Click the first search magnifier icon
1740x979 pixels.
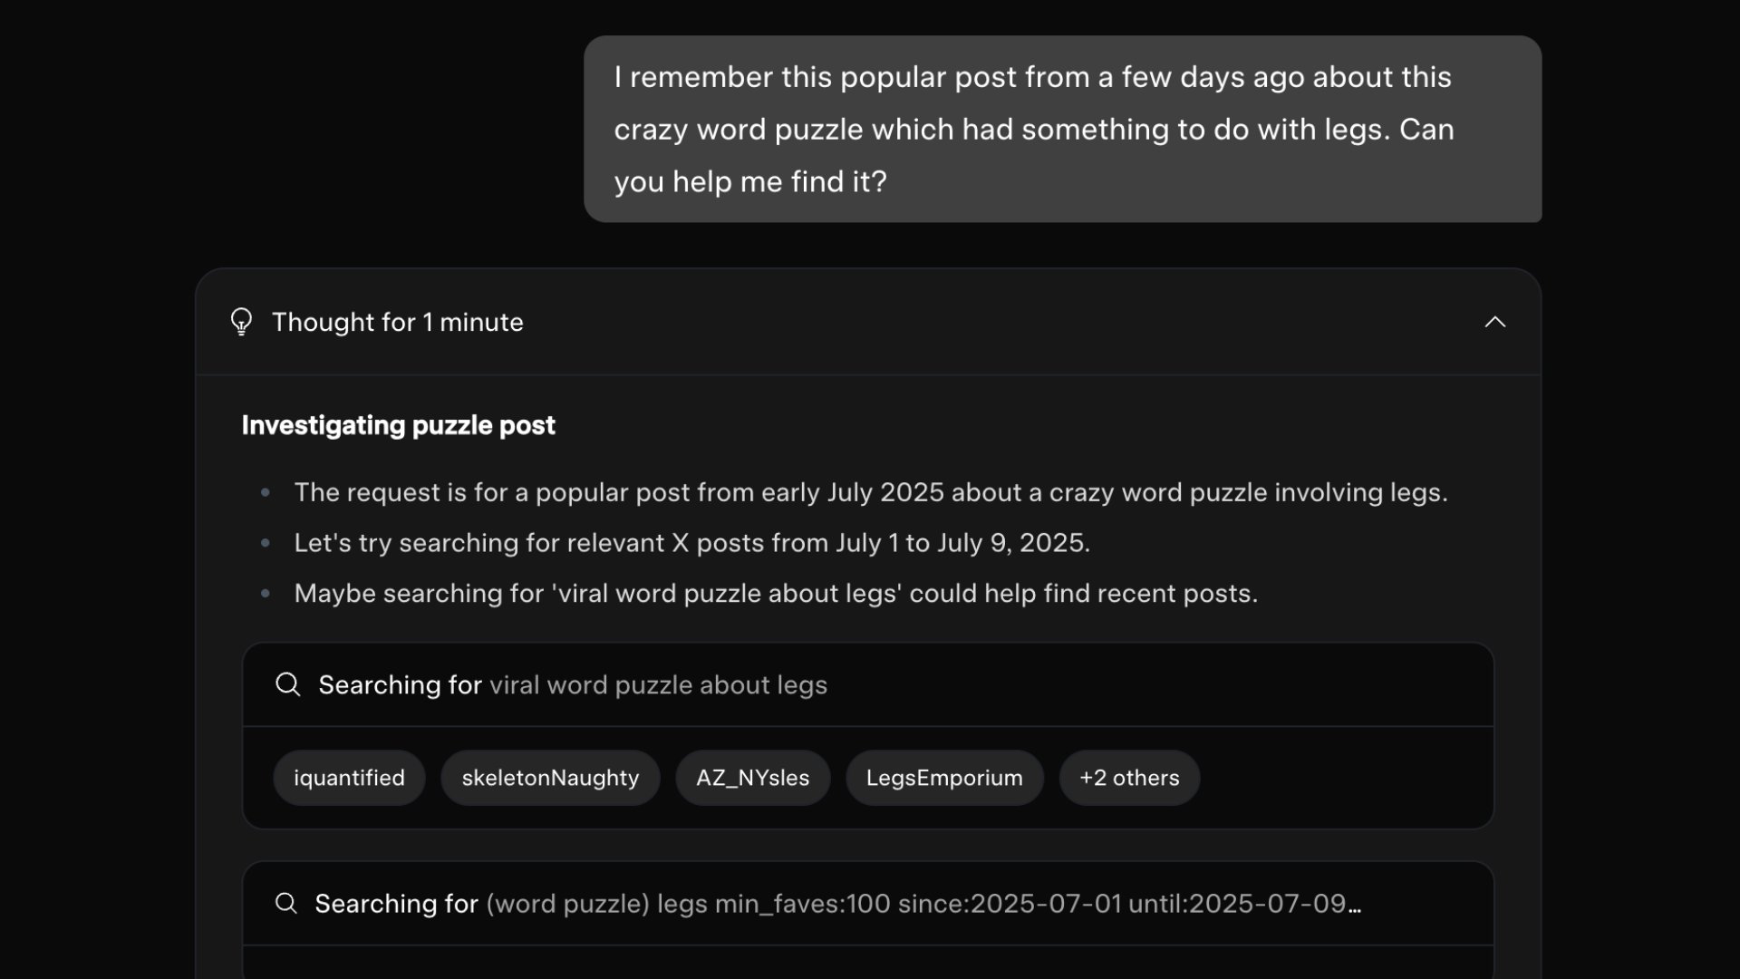click(x=287, y=684)
